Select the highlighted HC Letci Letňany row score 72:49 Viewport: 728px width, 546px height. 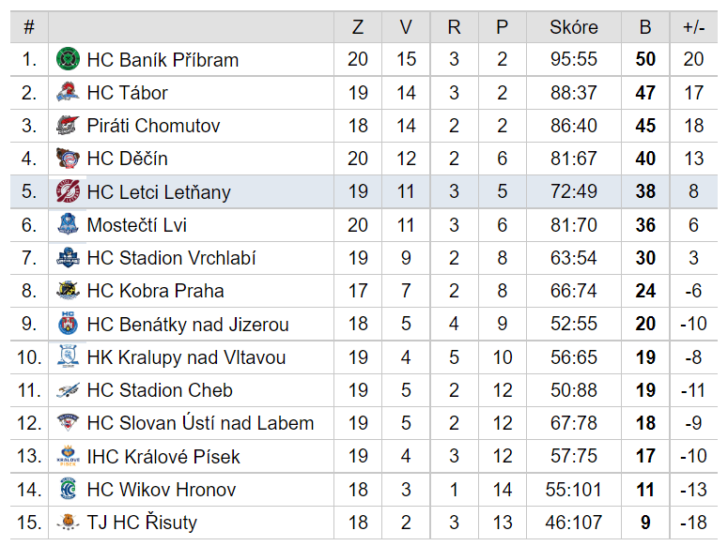click(574, 191)
